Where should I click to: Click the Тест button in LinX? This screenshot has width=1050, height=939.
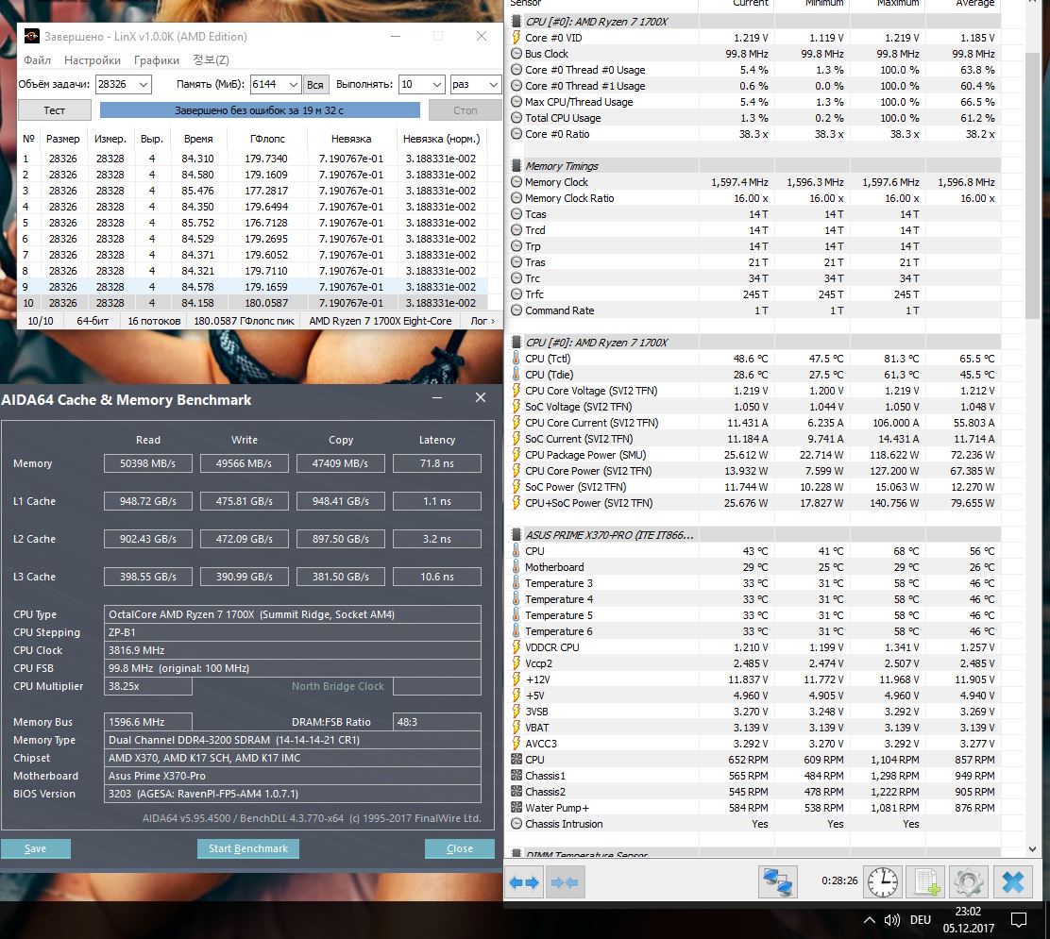pyautogui.click(x=54, y=110)
